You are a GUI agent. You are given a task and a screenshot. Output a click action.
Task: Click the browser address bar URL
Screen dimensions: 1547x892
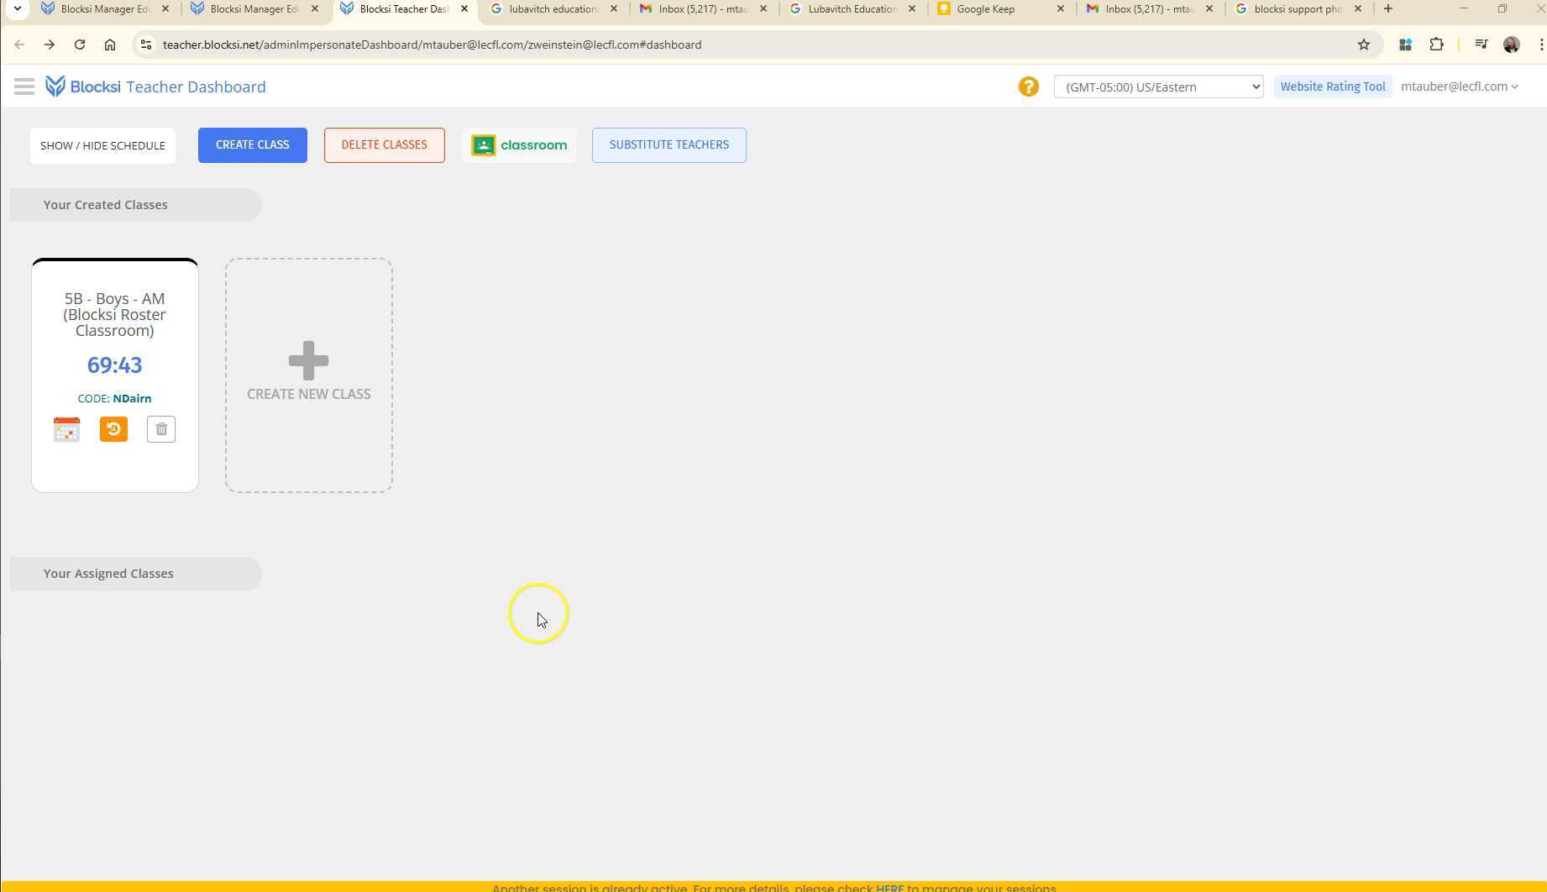(x=432, y=45)
